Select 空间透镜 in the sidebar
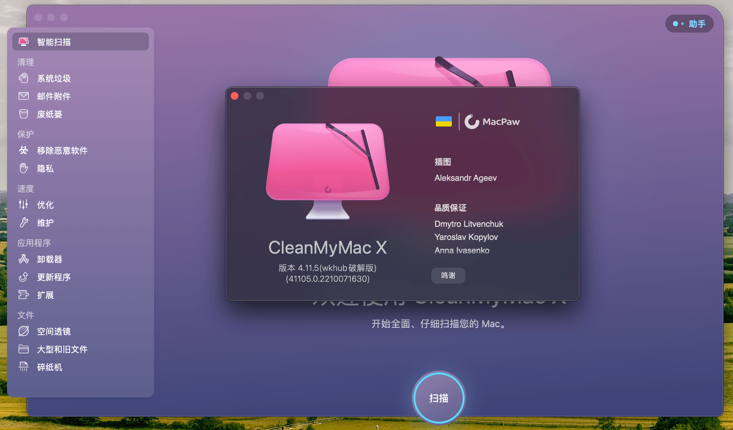 pyautogui.click(x=81, y=331)
